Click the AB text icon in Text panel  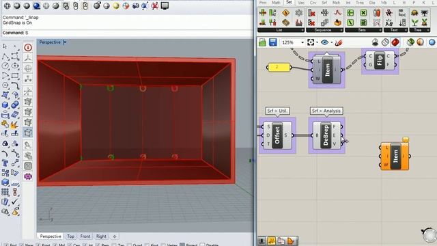389,23
